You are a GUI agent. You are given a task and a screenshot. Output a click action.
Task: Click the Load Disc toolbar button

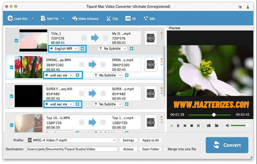point(17,18)
